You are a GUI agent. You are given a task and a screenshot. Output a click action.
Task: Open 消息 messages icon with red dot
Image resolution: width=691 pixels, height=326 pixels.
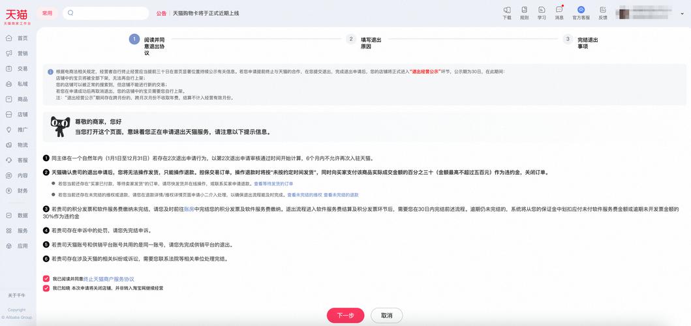(559, 10)
